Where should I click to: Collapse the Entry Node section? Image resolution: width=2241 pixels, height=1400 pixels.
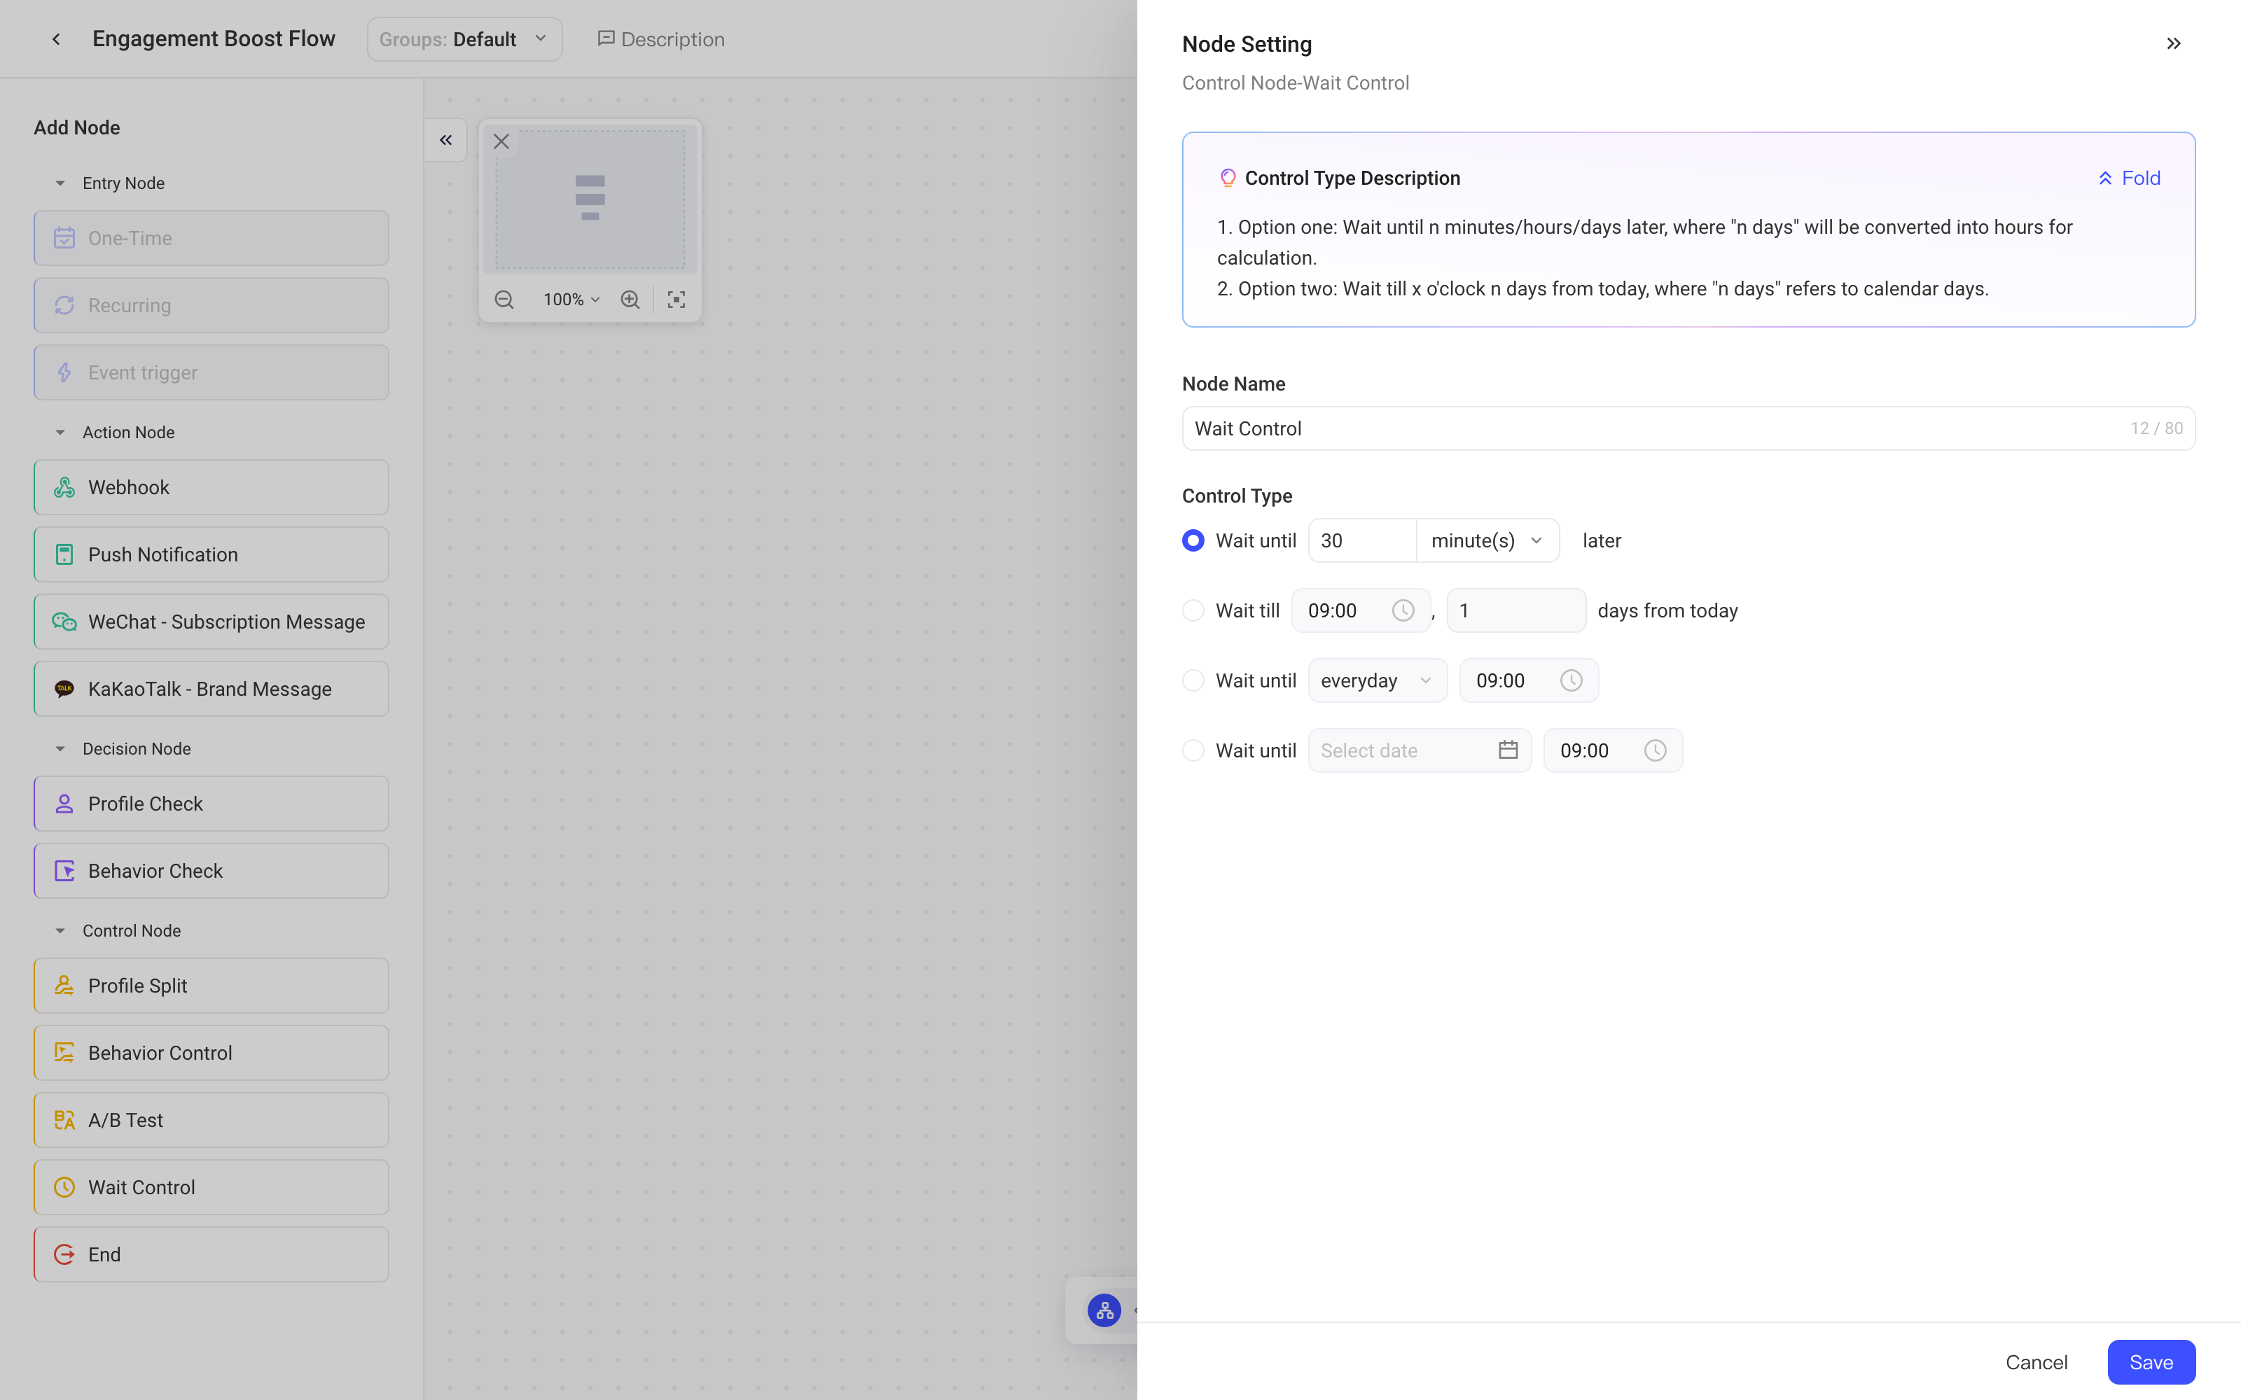tap(60, 183)
